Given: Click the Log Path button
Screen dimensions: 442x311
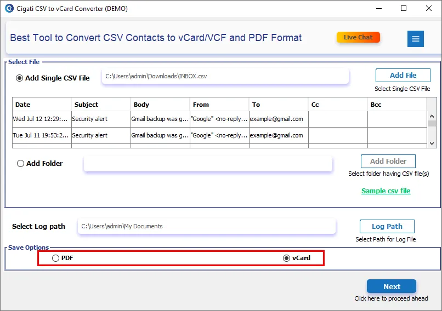Looking at the screenshot, I should click(387, 226).
